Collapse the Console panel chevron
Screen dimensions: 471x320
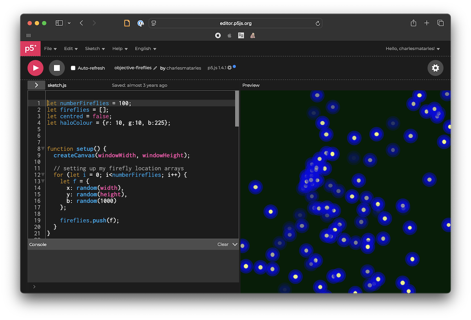[235, 244]
